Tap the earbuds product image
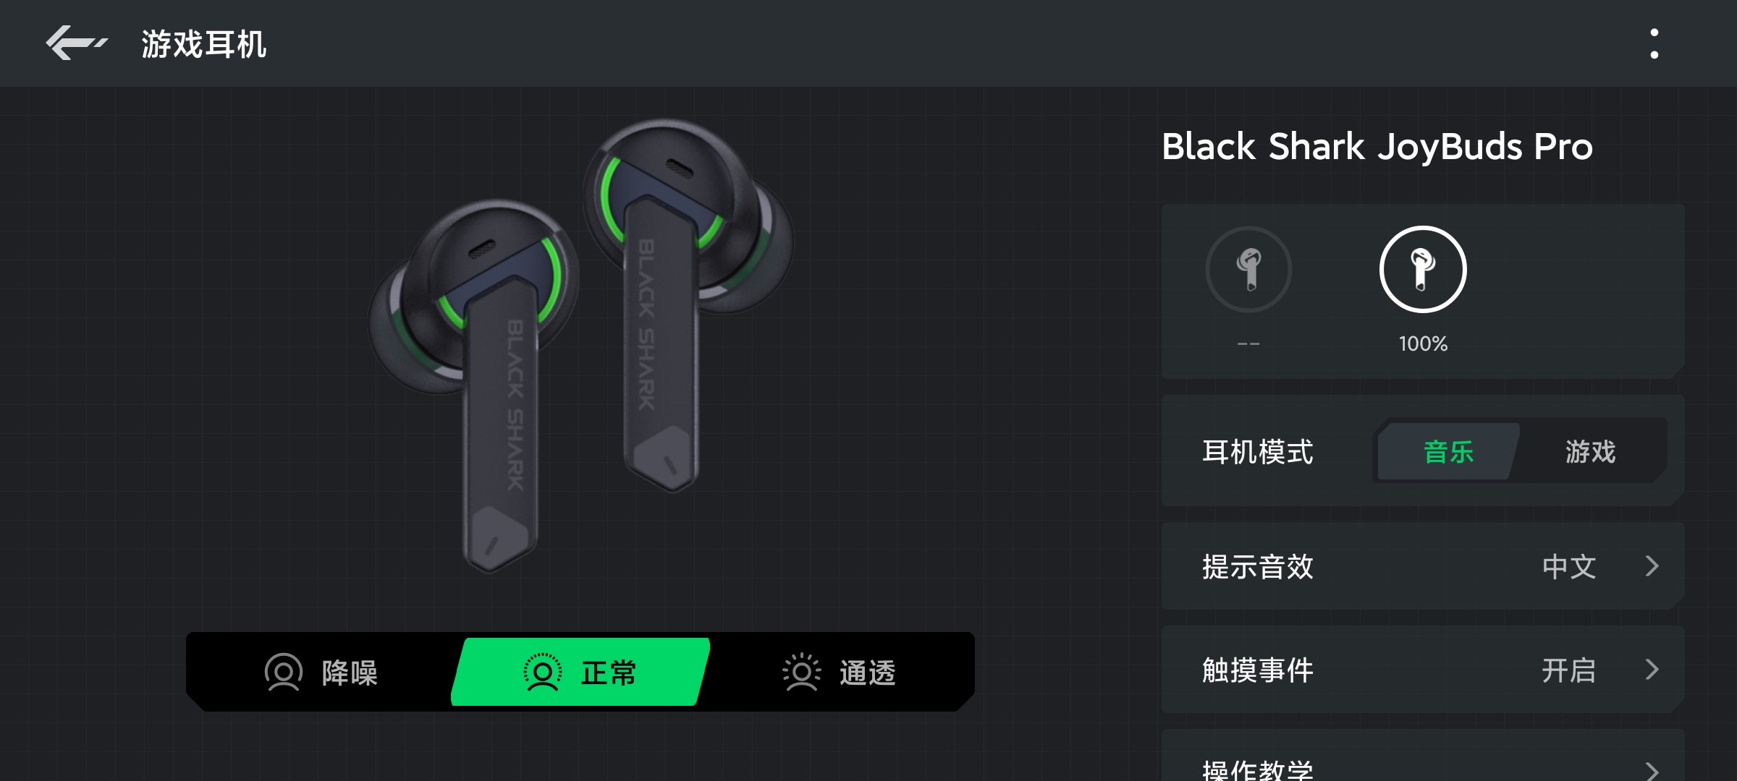 tap(581, 346)
